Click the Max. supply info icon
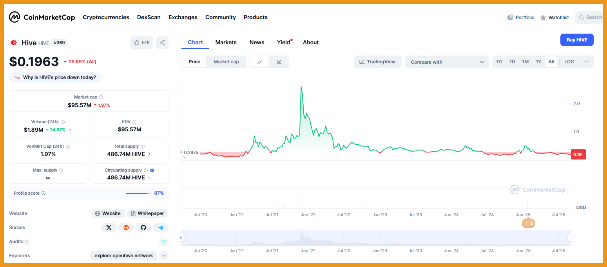This screenshot has width=607, height=267. [x=61, y=170]
